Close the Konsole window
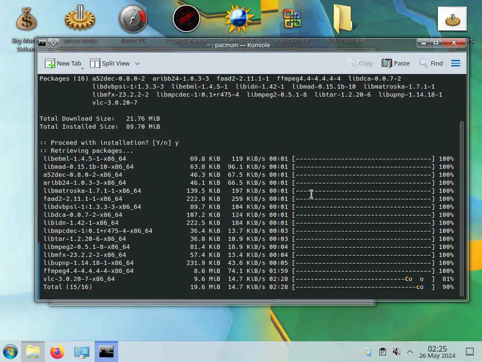482x362 pixels. (454, 42)
